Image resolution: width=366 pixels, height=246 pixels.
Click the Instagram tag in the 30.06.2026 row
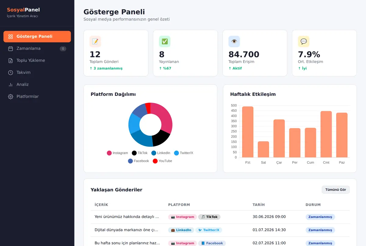182,217
